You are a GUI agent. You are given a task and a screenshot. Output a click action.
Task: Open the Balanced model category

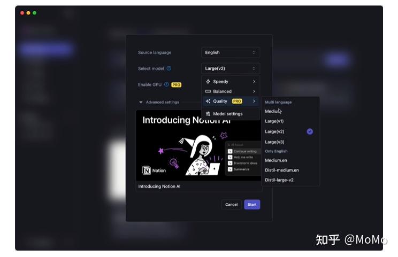tap(231, 91)
